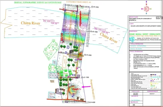Select the Ch:0+600 chainage label
163x107 pixels.
[x=91, y=102]
